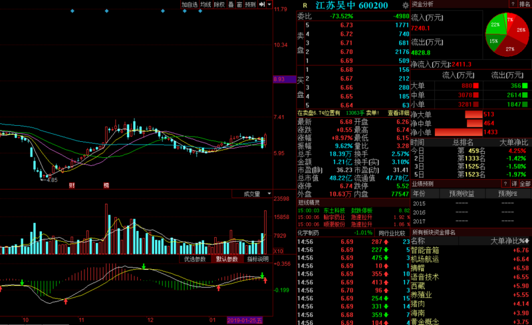Click the capital flow pie chart
532x325 pixels.
507,35
